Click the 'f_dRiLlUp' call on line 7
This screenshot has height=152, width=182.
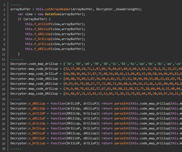click(x=43, y=34)
